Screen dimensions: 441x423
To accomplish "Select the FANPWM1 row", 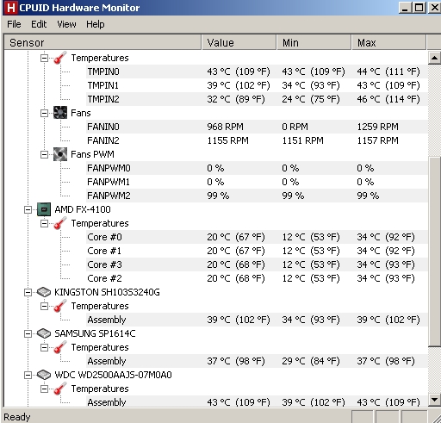I will pos(257,182).
